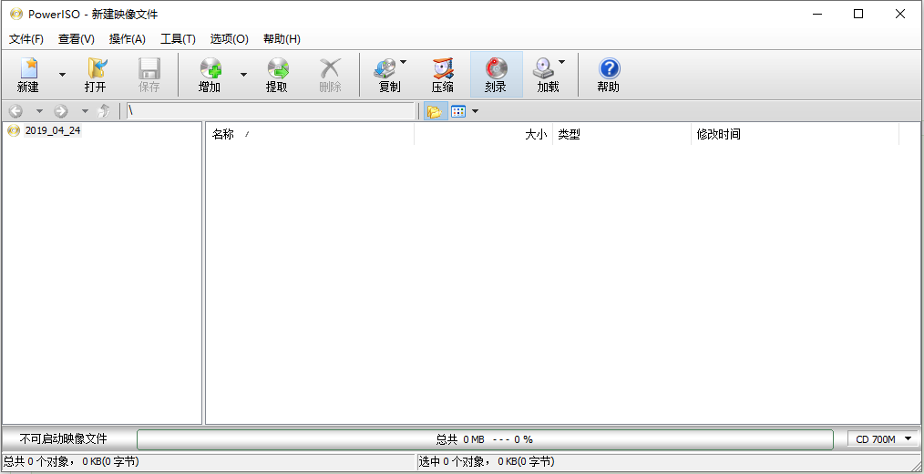
Task: Click the 压缩 (Compress) toolbar icon
Action: pos(443,70)
